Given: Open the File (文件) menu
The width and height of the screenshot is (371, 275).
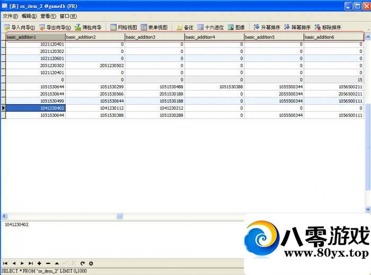Looking at the screenshot, I should point(11,16).
